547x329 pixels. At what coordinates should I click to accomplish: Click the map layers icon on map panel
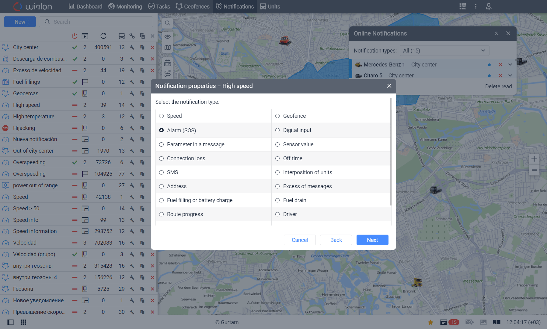coord(167,48)
